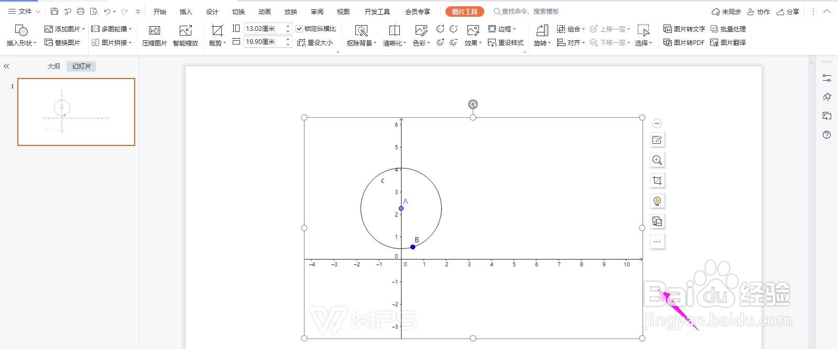Collapse the ribbon with the up chevron
The width and height of the screenshot is (838, 349).
[x=827, y=12]
